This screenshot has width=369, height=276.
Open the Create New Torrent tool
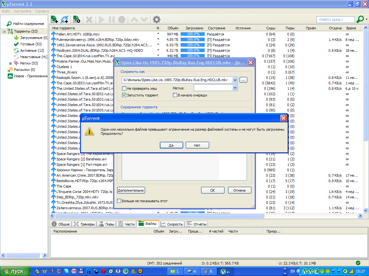pos(77,19)
